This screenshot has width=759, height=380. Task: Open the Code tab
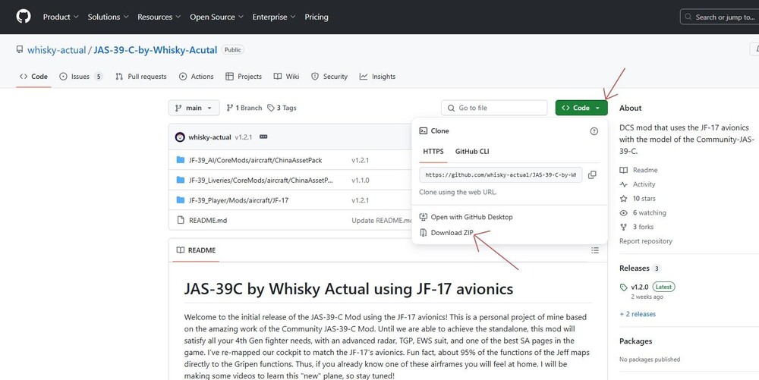[x=33, y=77]
